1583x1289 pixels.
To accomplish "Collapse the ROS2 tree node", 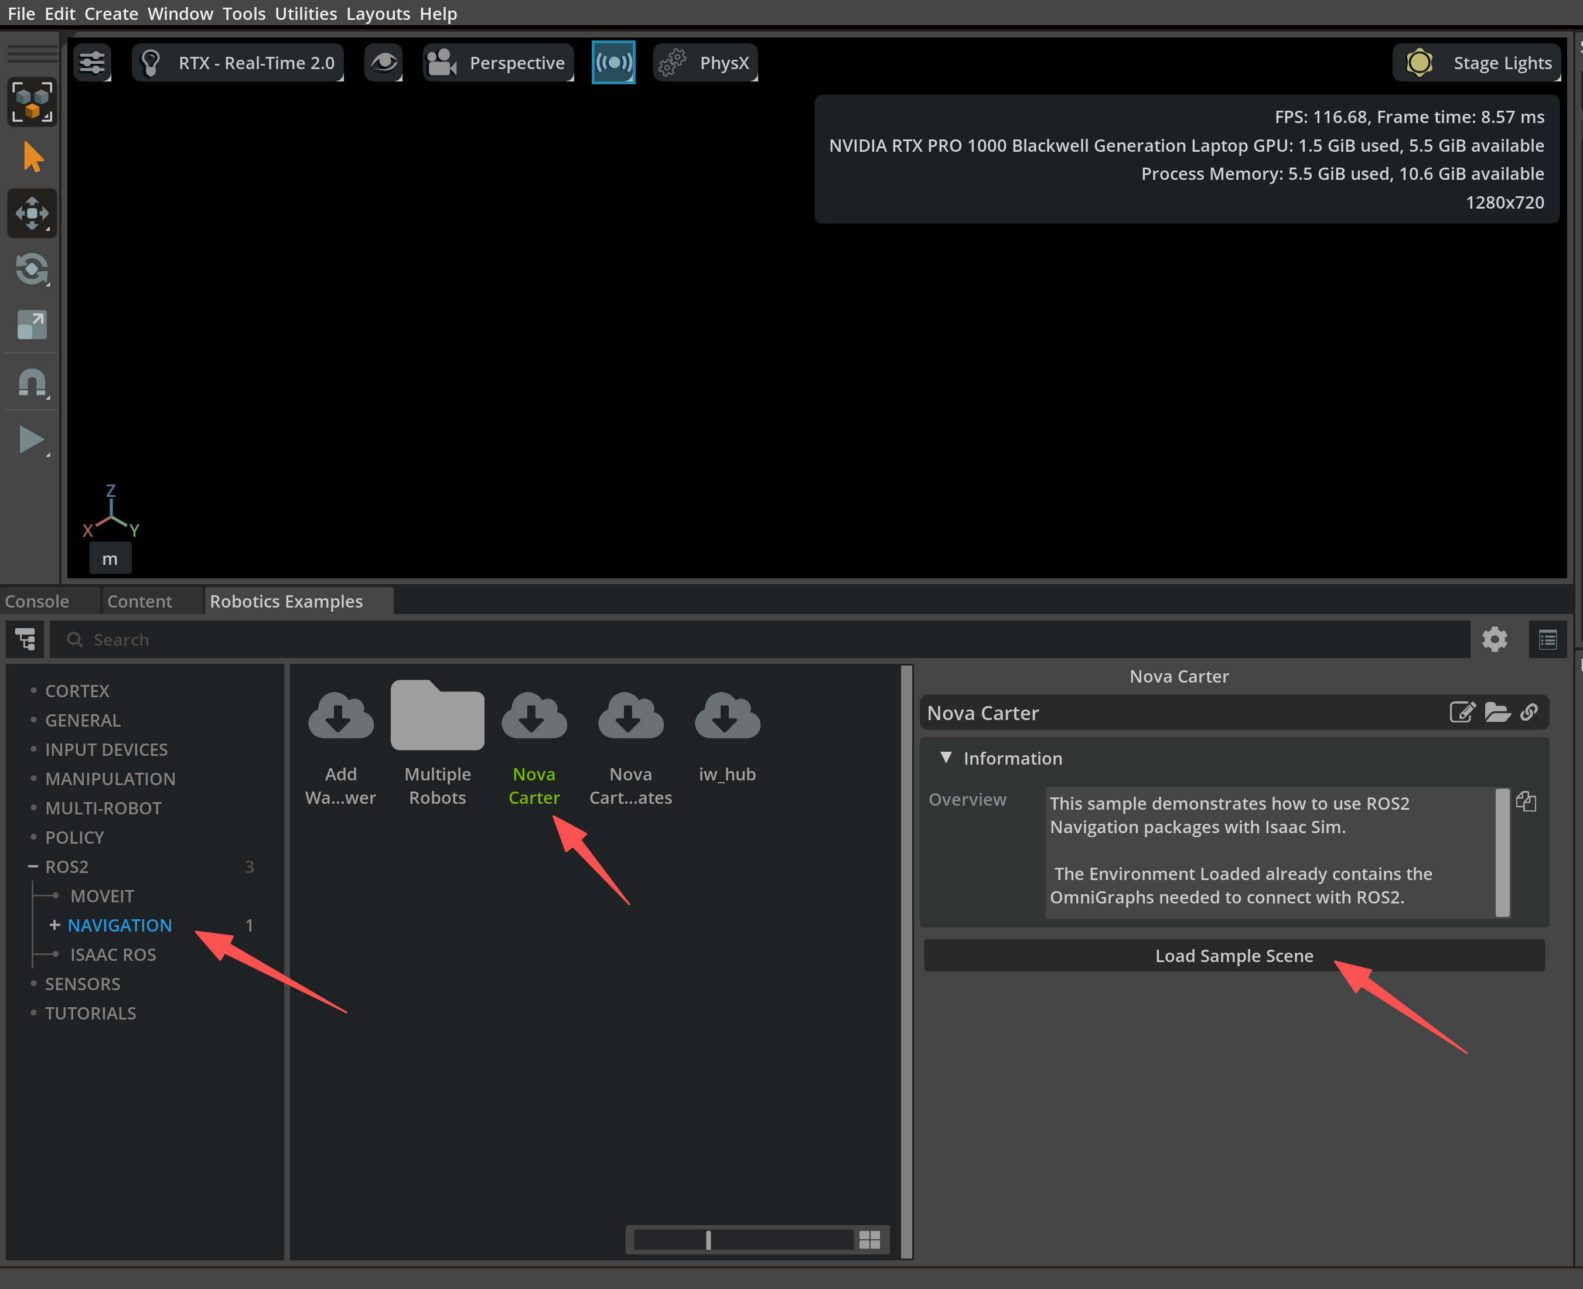I will (33, 867).
